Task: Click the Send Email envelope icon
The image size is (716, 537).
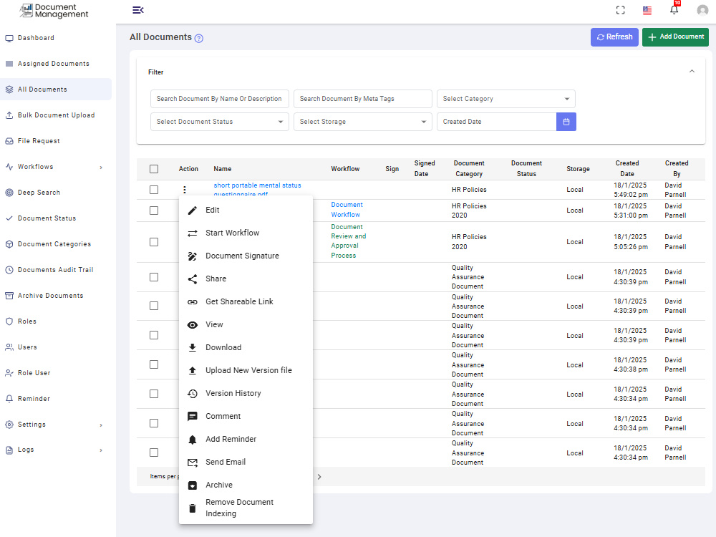Action: [193, 462]
